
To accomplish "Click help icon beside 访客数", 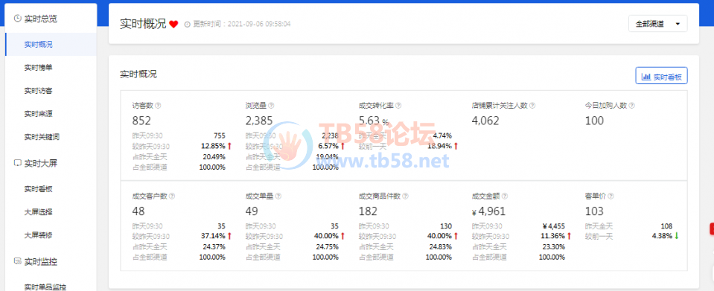I will pos(158,105).
